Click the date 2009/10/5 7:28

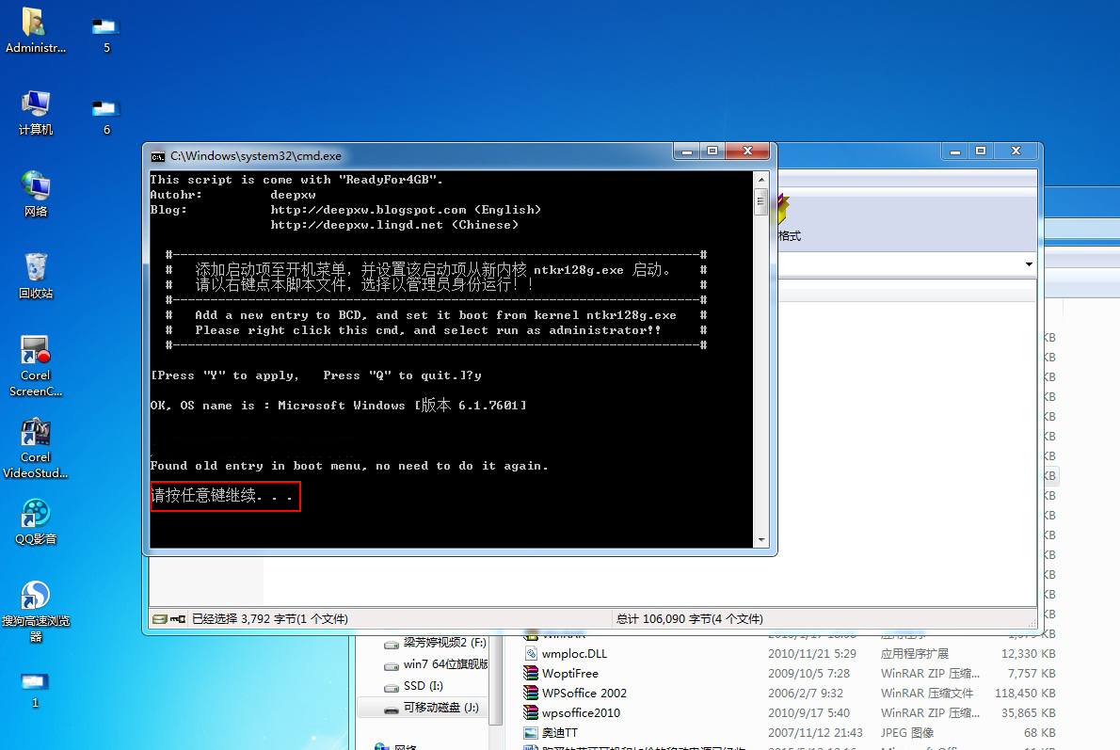tap(808, 673)
